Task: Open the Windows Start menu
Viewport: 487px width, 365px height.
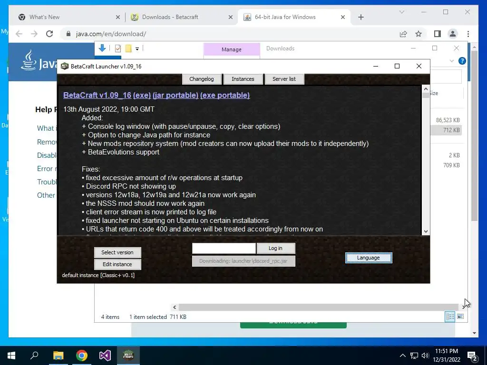Action: click(11, 355)
